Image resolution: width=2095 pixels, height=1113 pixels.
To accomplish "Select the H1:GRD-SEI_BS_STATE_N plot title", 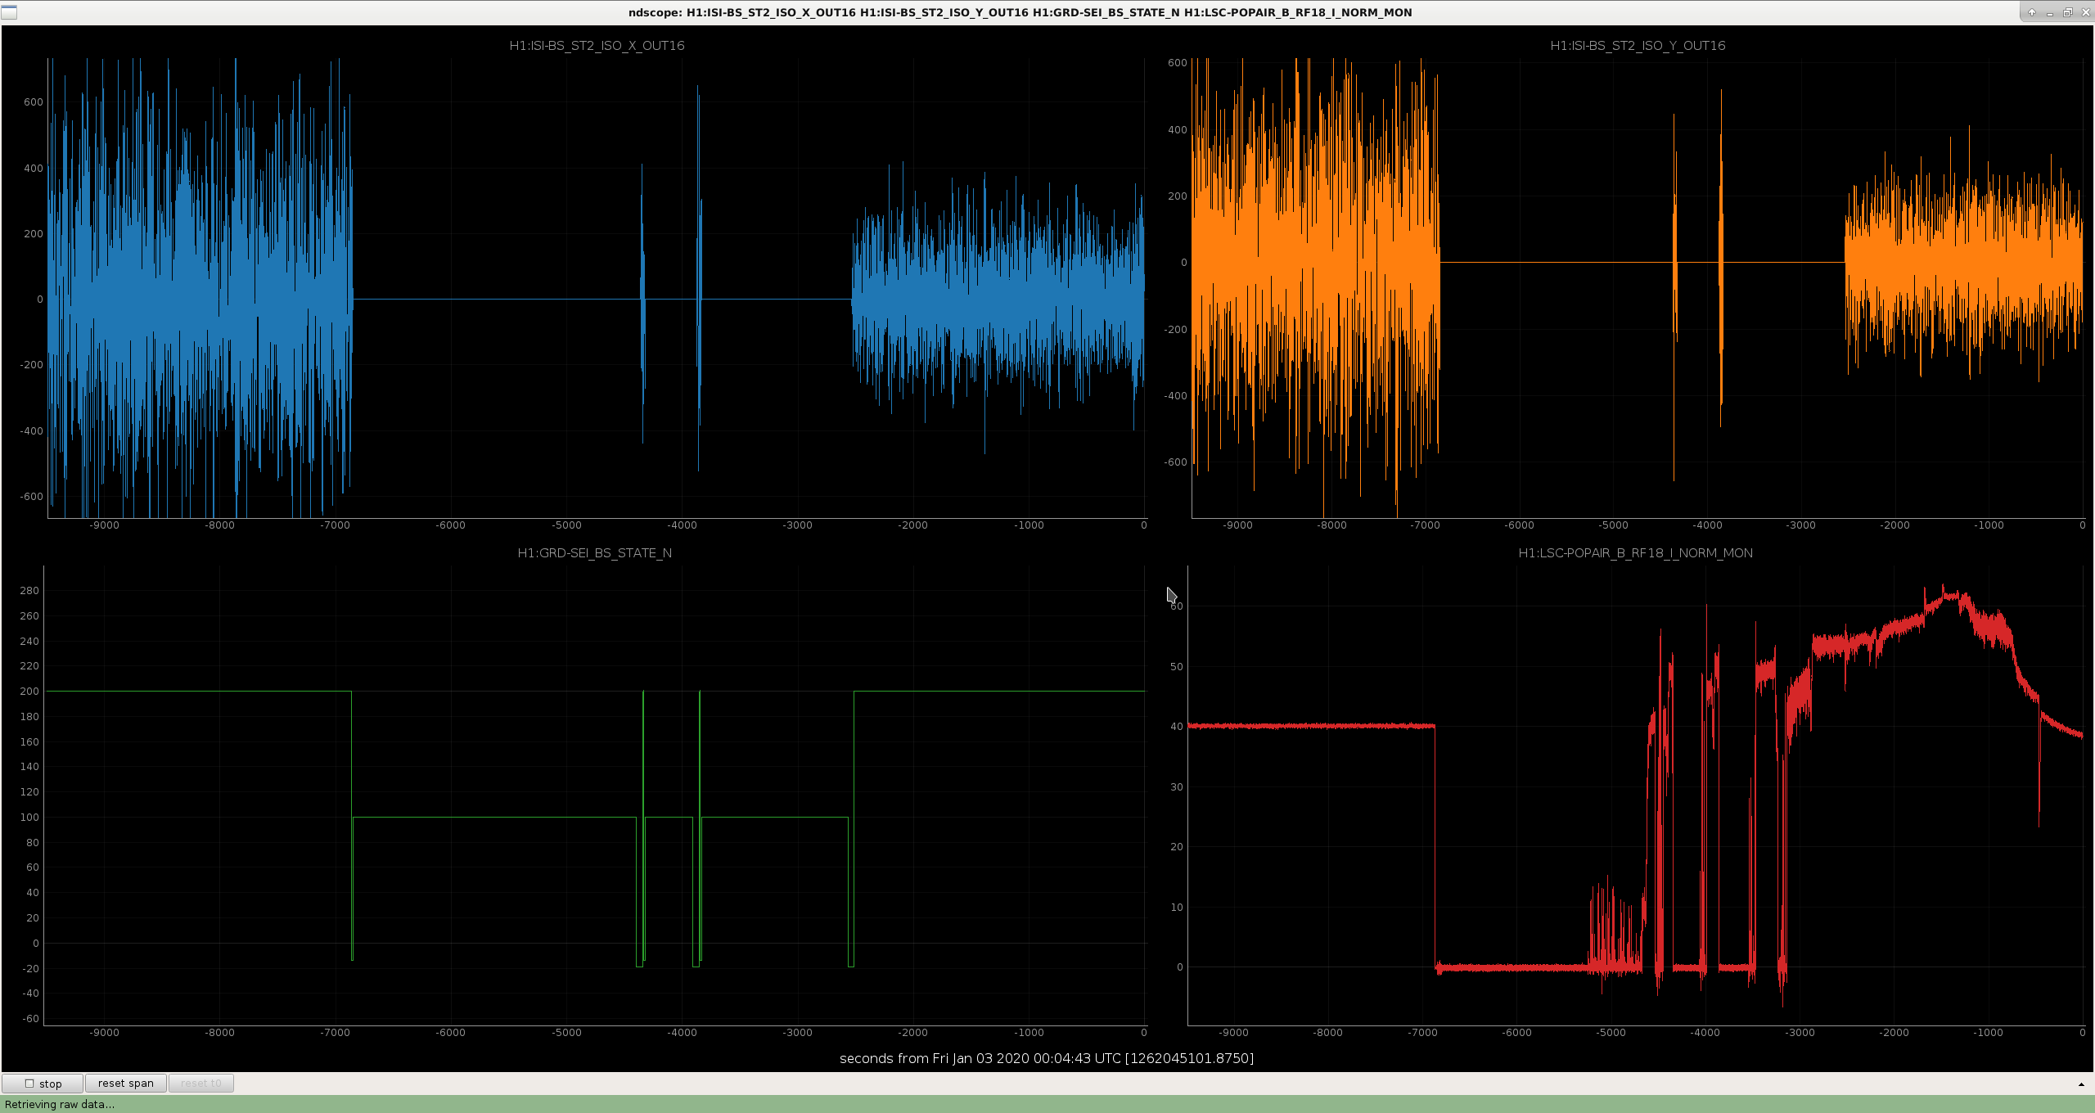I will [595, 553].
